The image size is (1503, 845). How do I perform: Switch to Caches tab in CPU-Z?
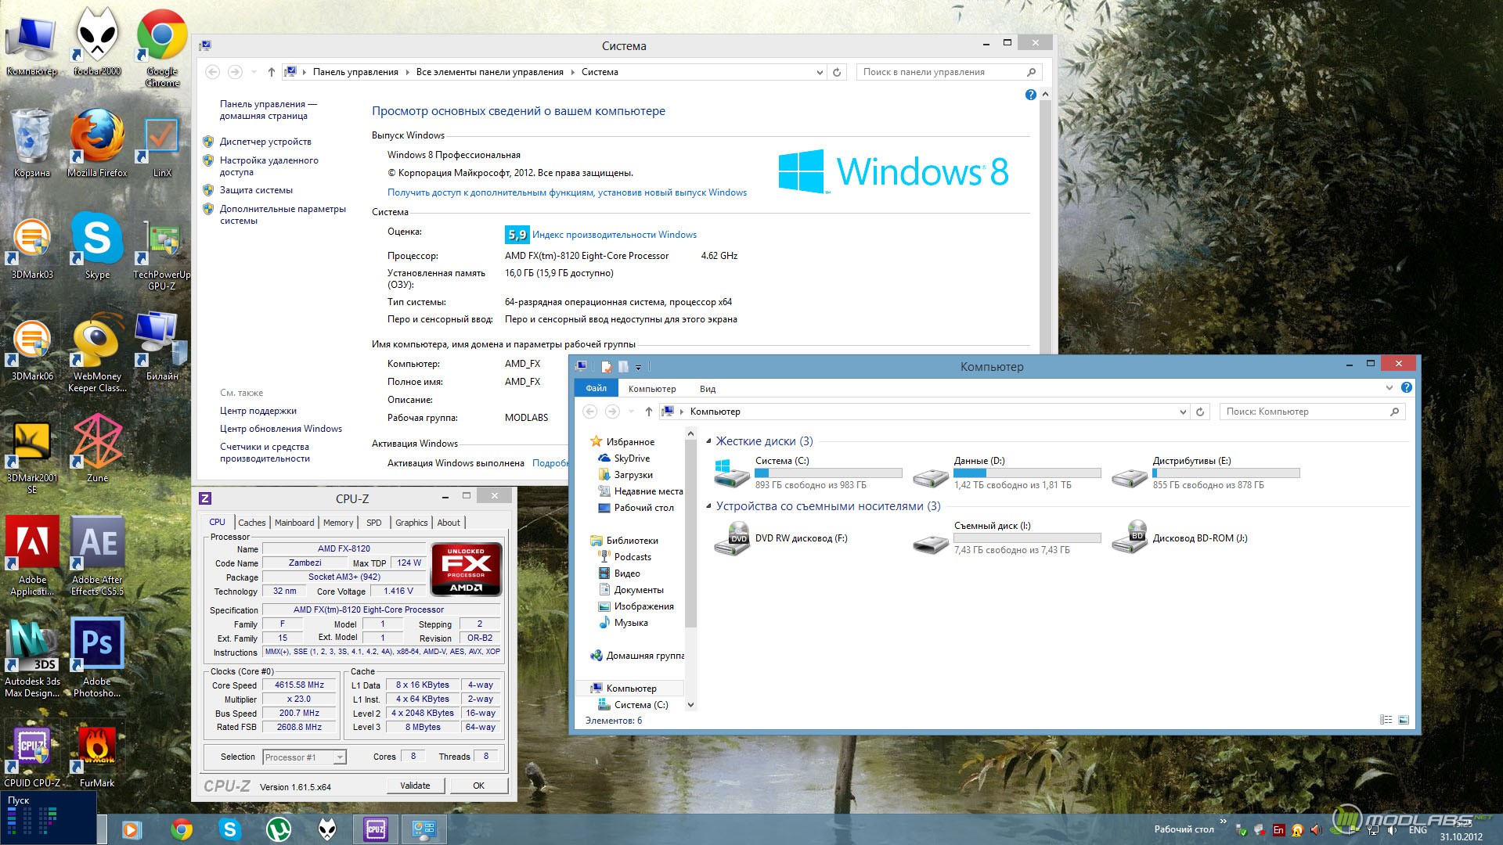251,523
